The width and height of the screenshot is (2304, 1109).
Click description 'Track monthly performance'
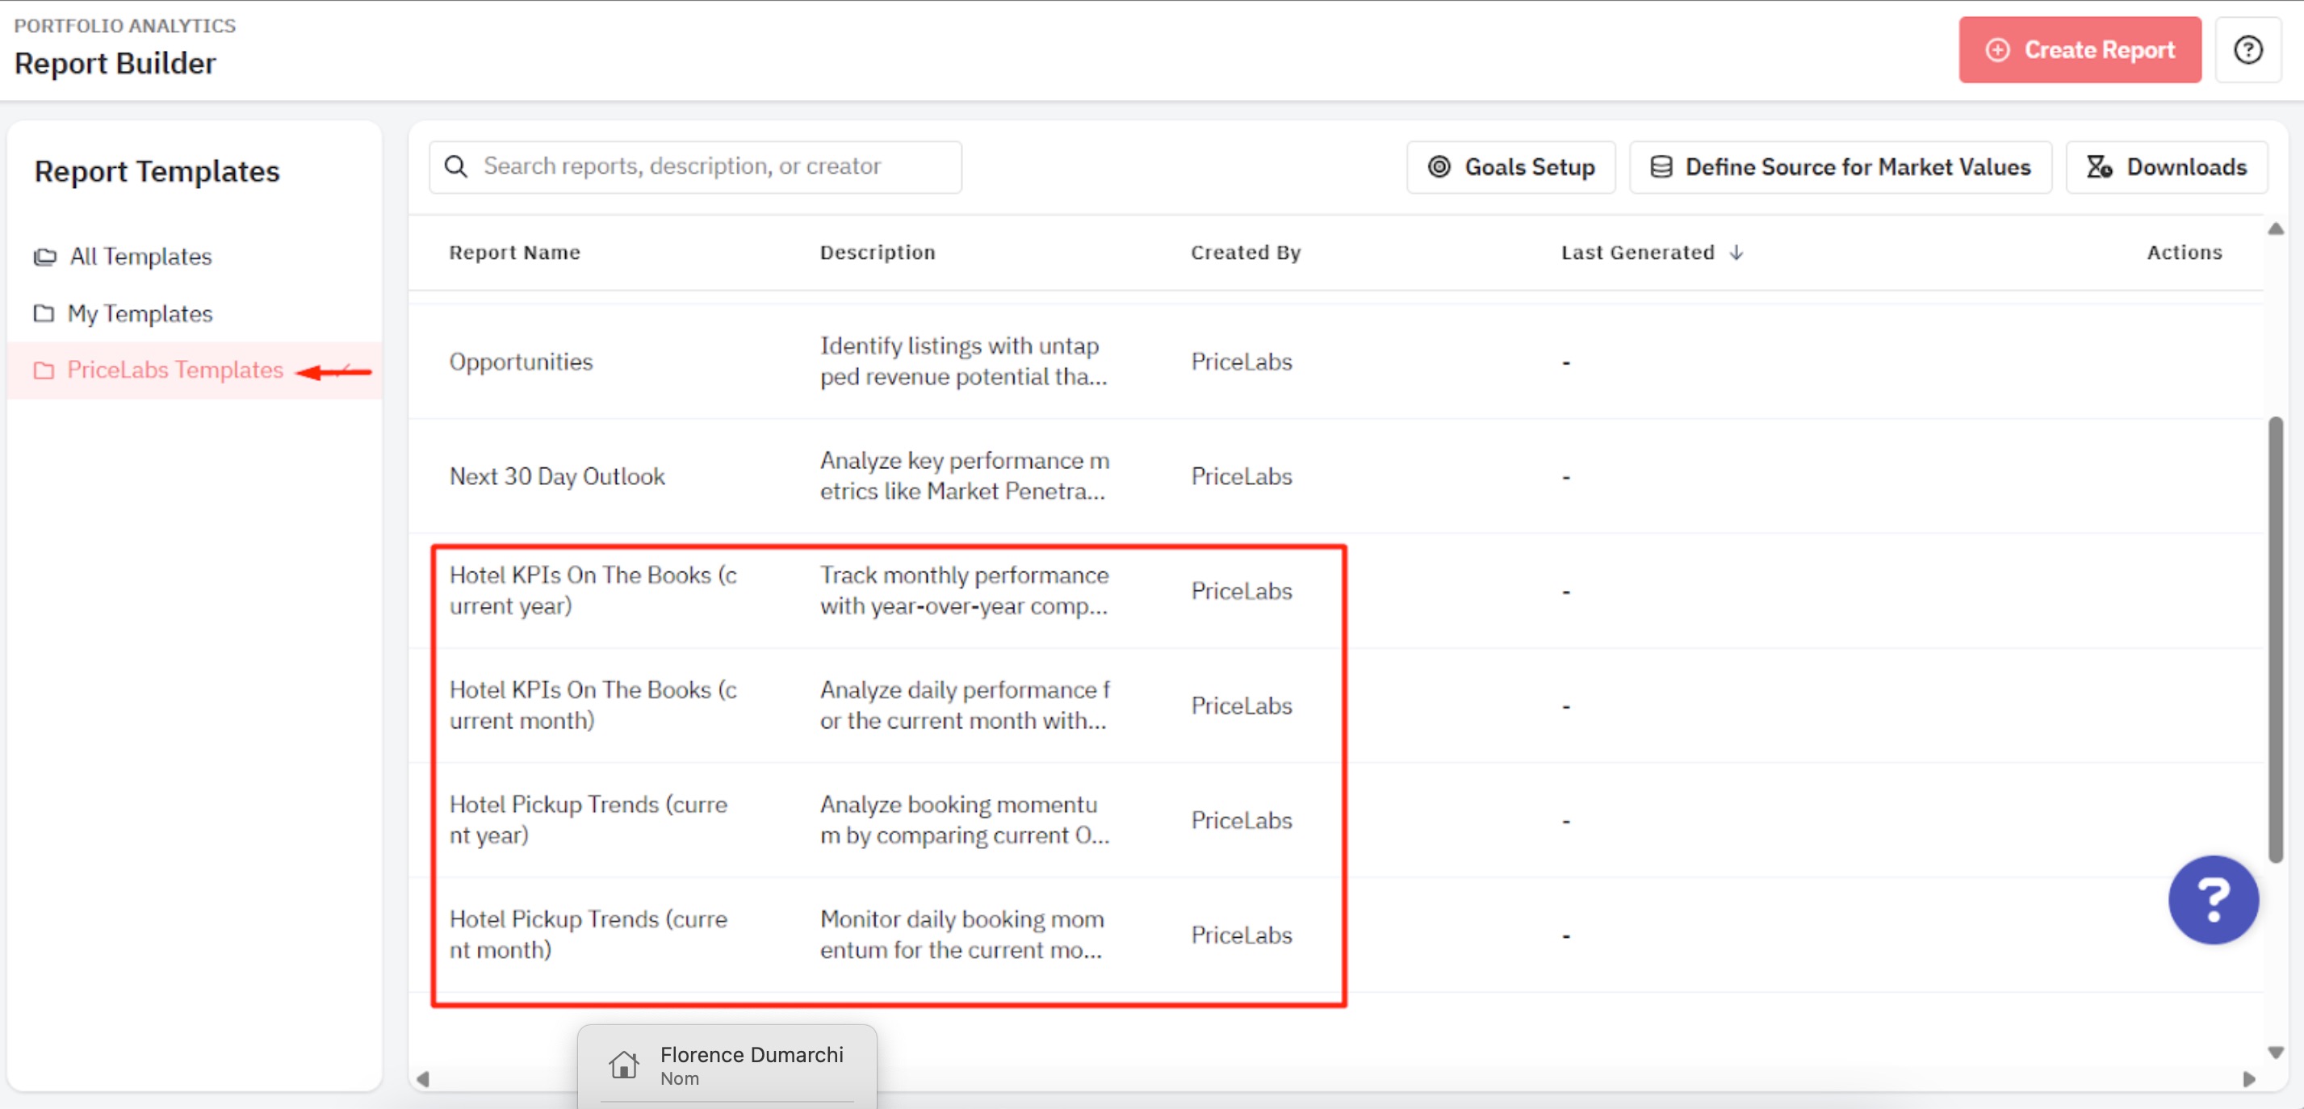964,591
